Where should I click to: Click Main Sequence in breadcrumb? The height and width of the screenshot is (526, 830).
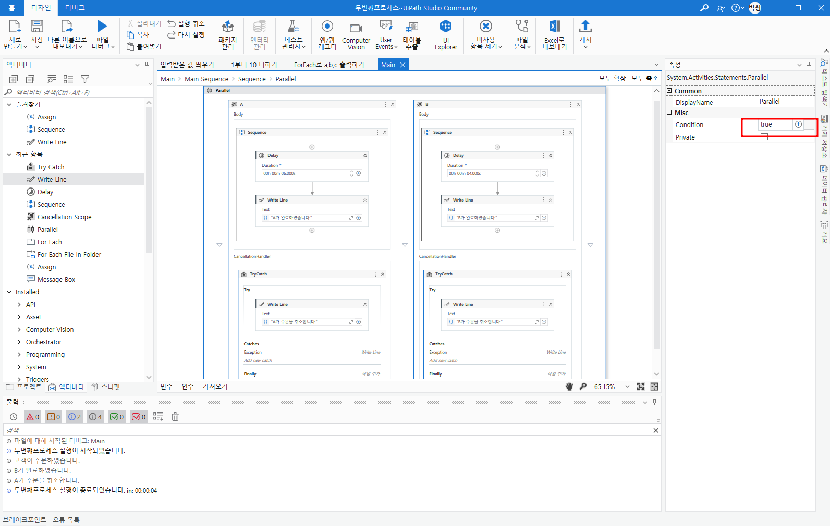tap(206, 79)
